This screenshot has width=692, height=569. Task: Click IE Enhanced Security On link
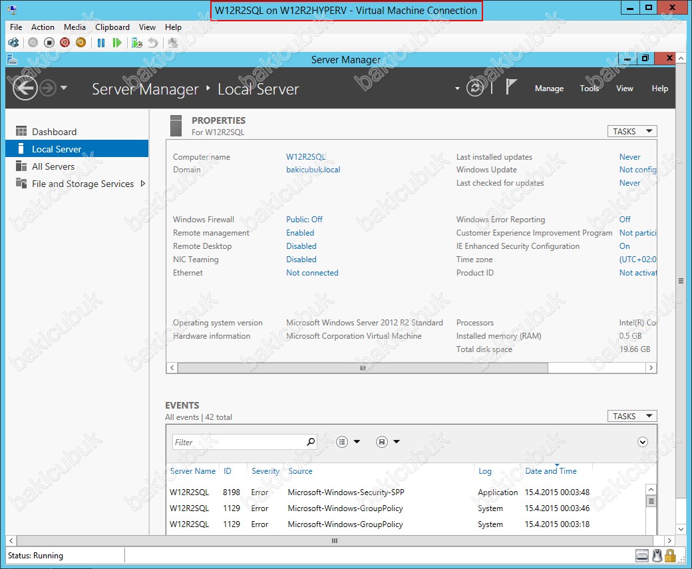click(x=625, y=246)
